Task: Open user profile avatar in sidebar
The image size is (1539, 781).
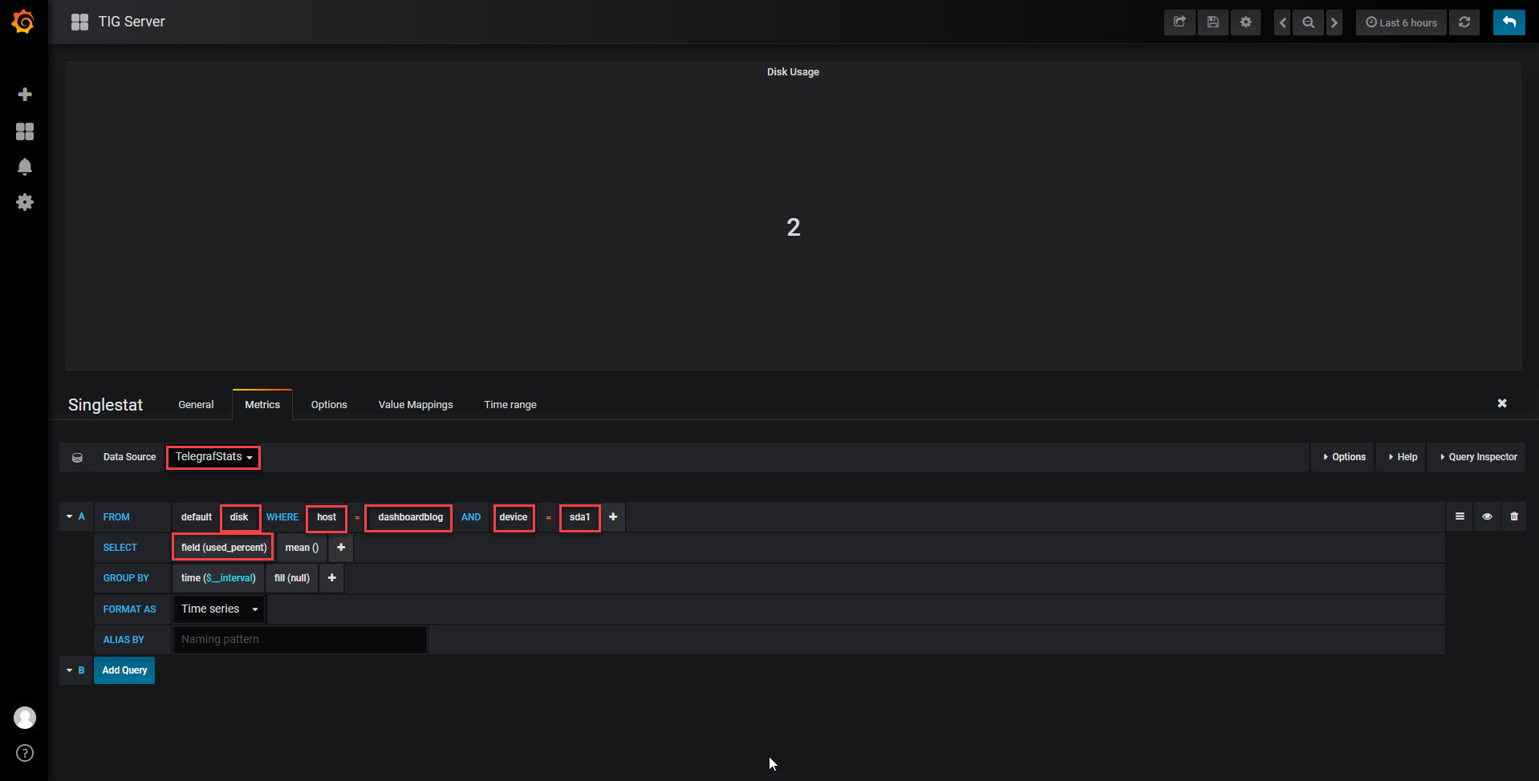Action: tap(25, 718)
